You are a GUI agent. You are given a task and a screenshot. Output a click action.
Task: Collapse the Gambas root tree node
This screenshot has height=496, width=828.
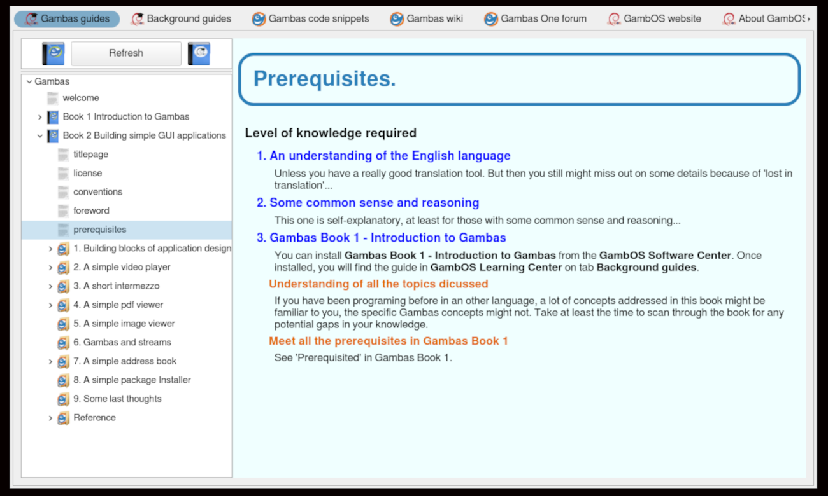pyautogui.click(x=29, y=81)
